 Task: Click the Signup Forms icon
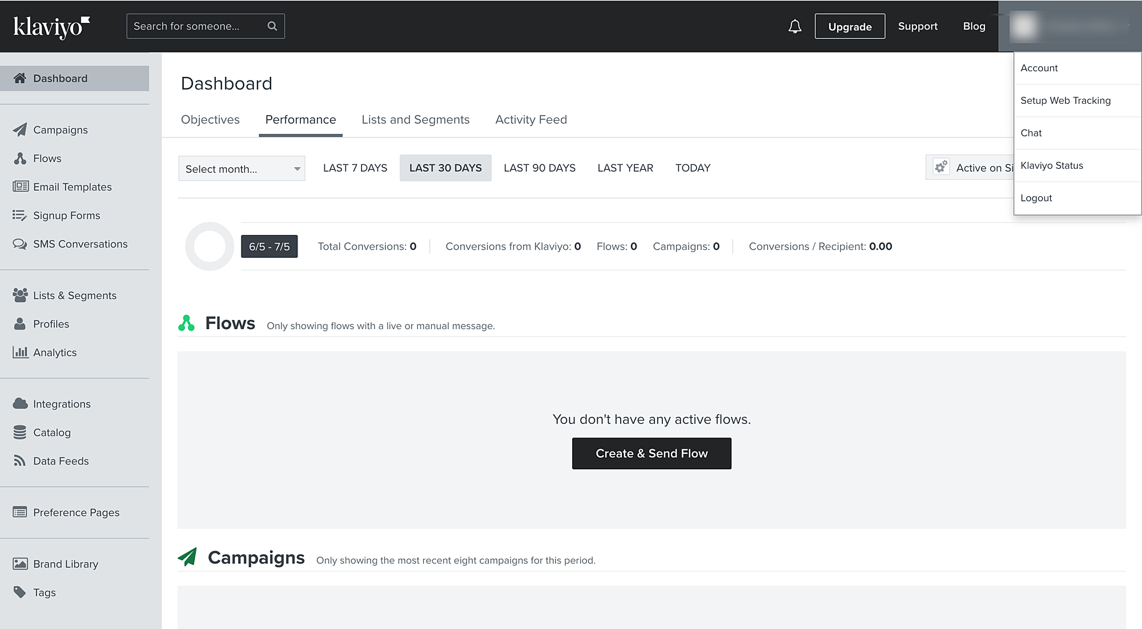(x=20, y=215)
